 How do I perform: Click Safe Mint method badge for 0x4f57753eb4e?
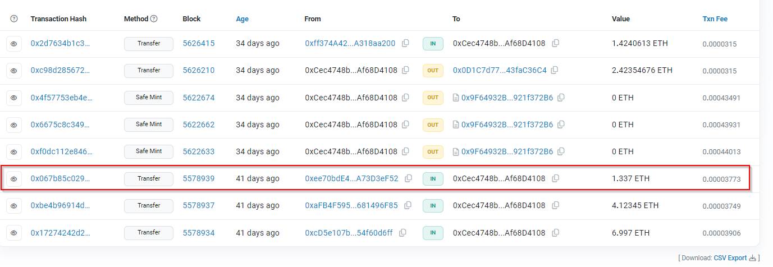149,98
